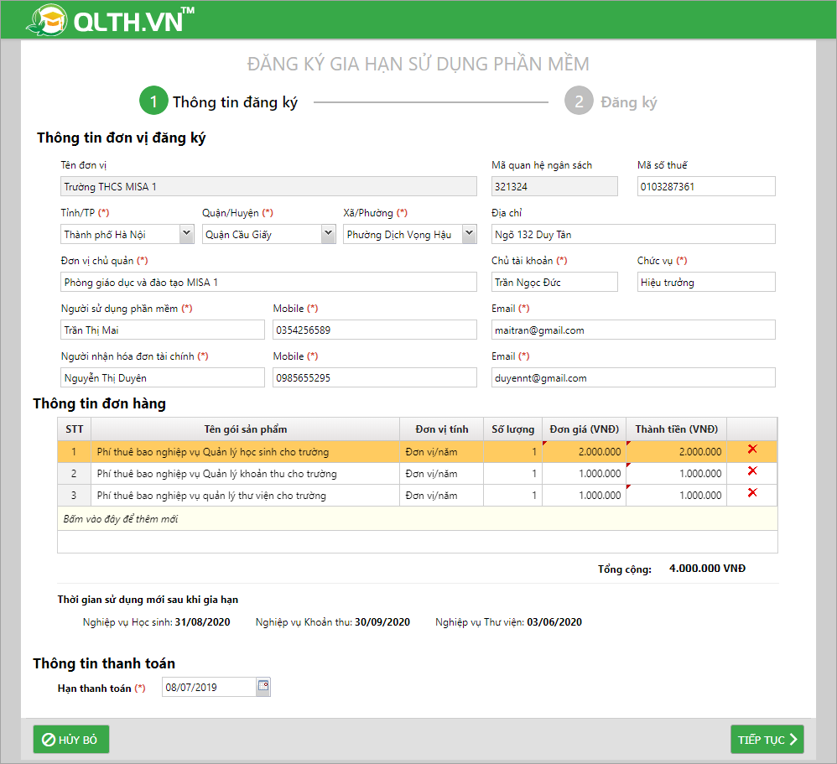
Task: Edit the Người sử dụng phần mềm field
Action: coord(162,330)
